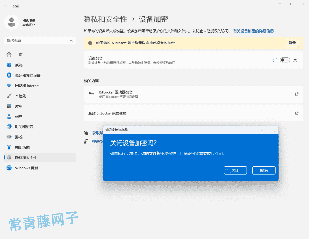The image size is (309, 239).
Task: Click external link icon on 恢复密钥 row
Action: tap(297, 113)
